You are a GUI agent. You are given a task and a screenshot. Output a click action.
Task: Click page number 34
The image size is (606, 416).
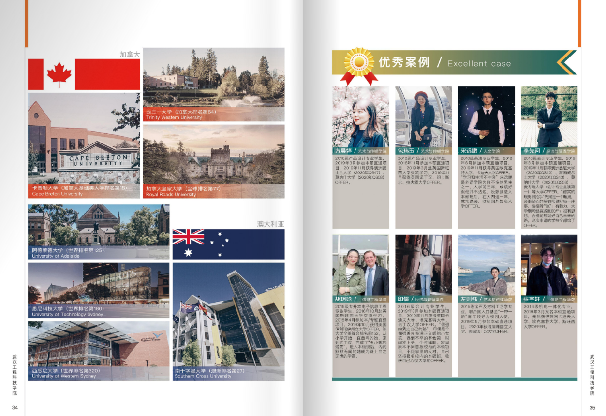[15, 408]
